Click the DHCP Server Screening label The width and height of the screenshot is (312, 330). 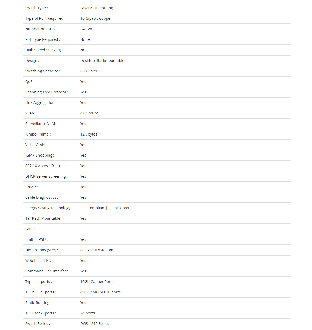46,176
